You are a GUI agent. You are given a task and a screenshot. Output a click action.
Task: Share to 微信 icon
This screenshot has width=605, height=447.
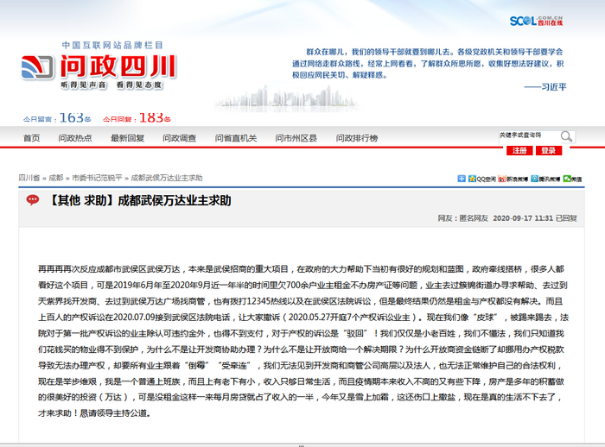(572, 179)
